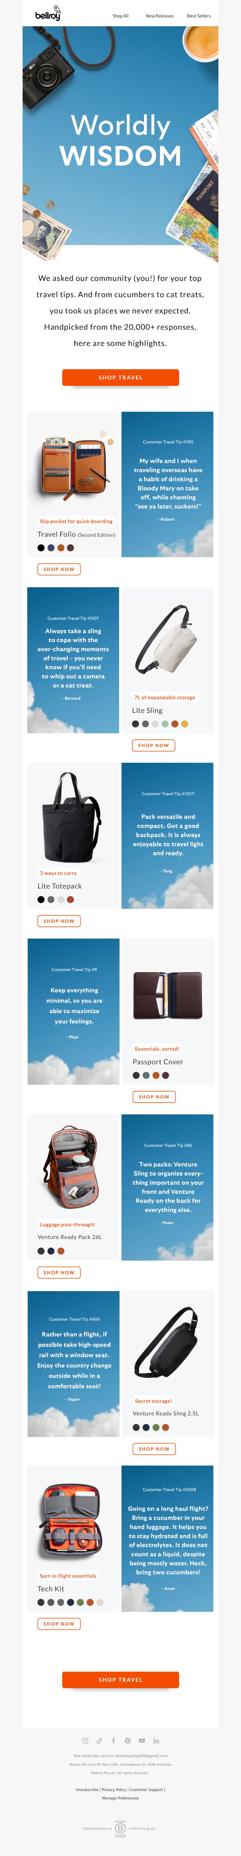Open New Releases in top navigation

pyautogui.click(x=160, y=16)
